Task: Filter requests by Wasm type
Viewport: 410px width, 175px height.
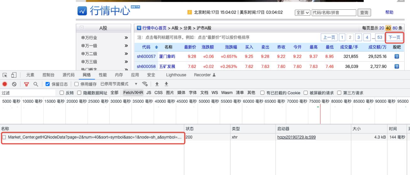Action: pos(227,93)
